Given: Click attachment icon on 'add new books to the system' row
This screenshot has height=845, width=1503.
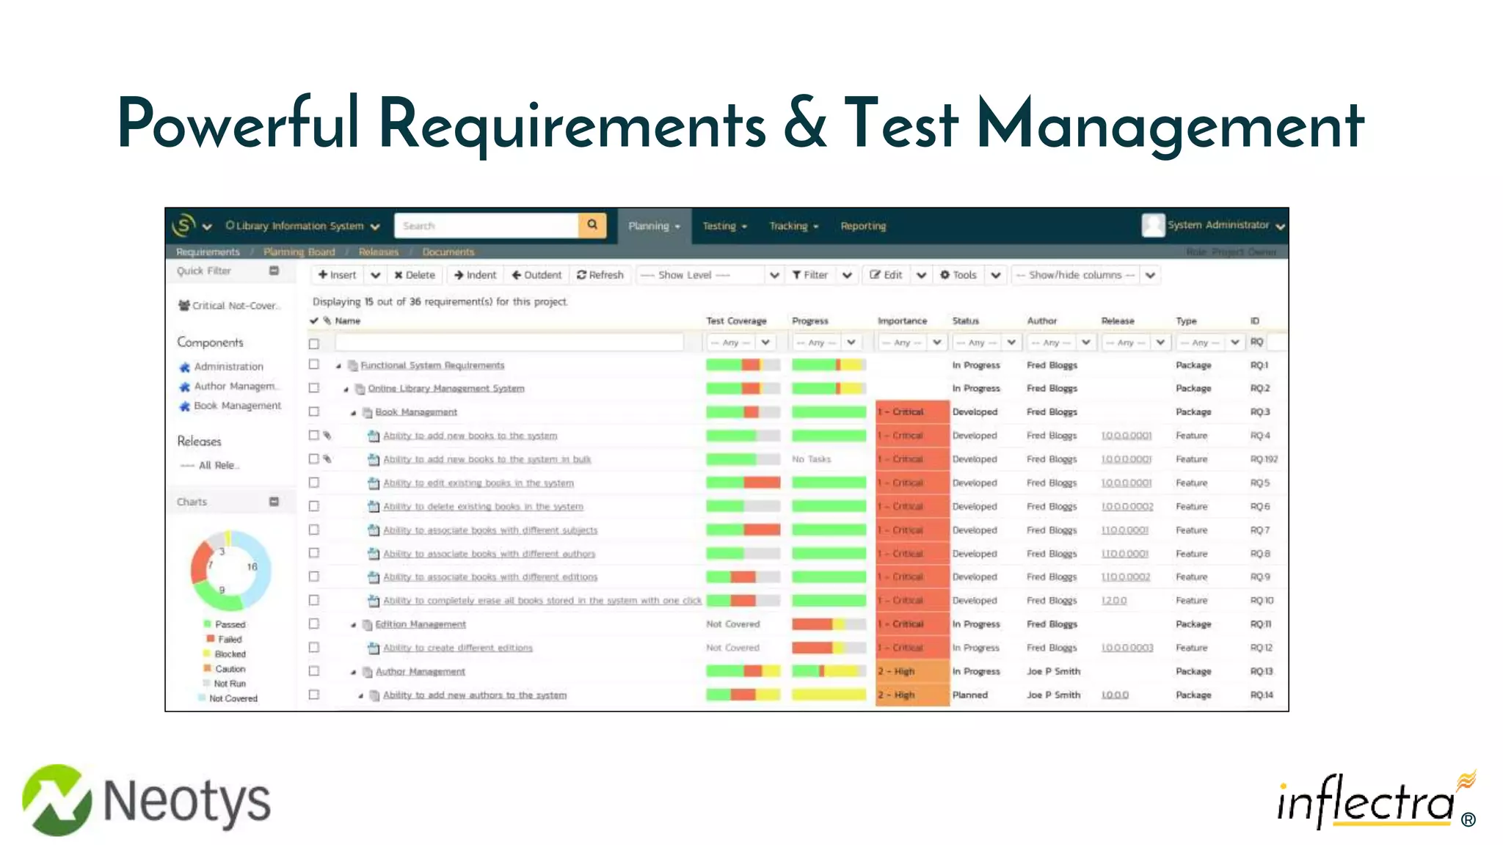Looking at the screenshot, I should 327,436.
